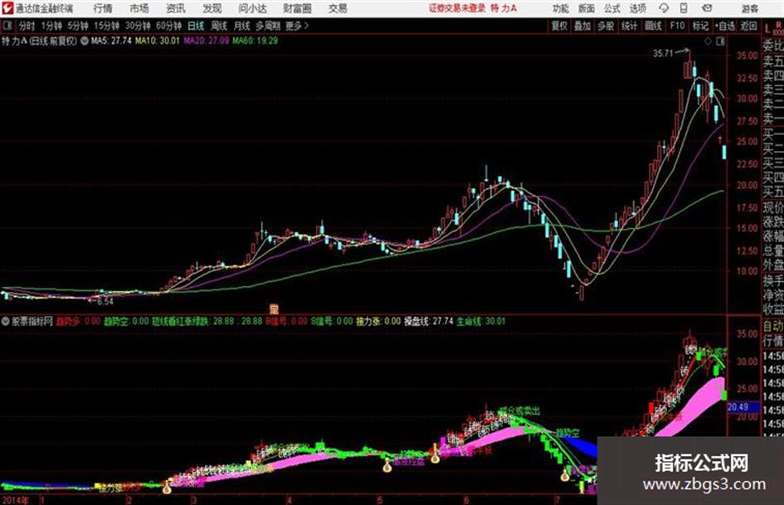This screenshot has height=505, width=784.
Task: Open the sub-chart indicator dropdown arrow
Action: [6, 321]
